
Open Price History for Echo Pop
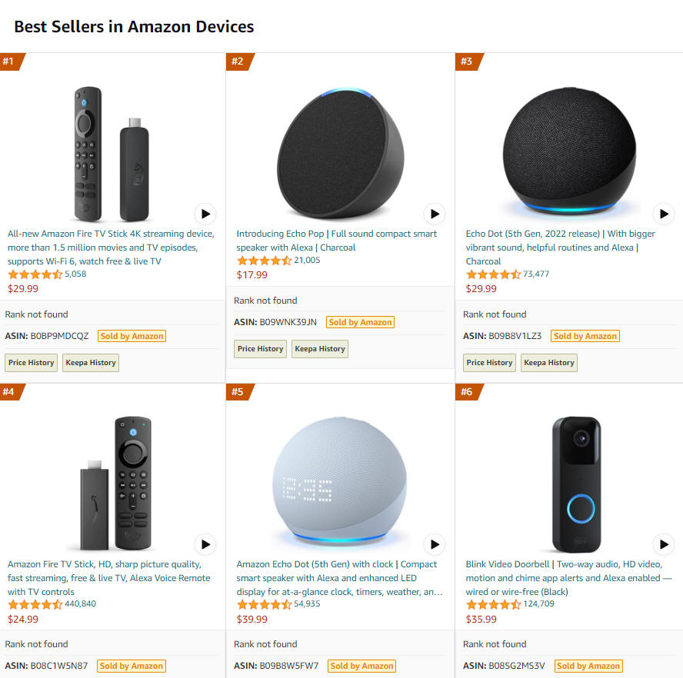260,349
